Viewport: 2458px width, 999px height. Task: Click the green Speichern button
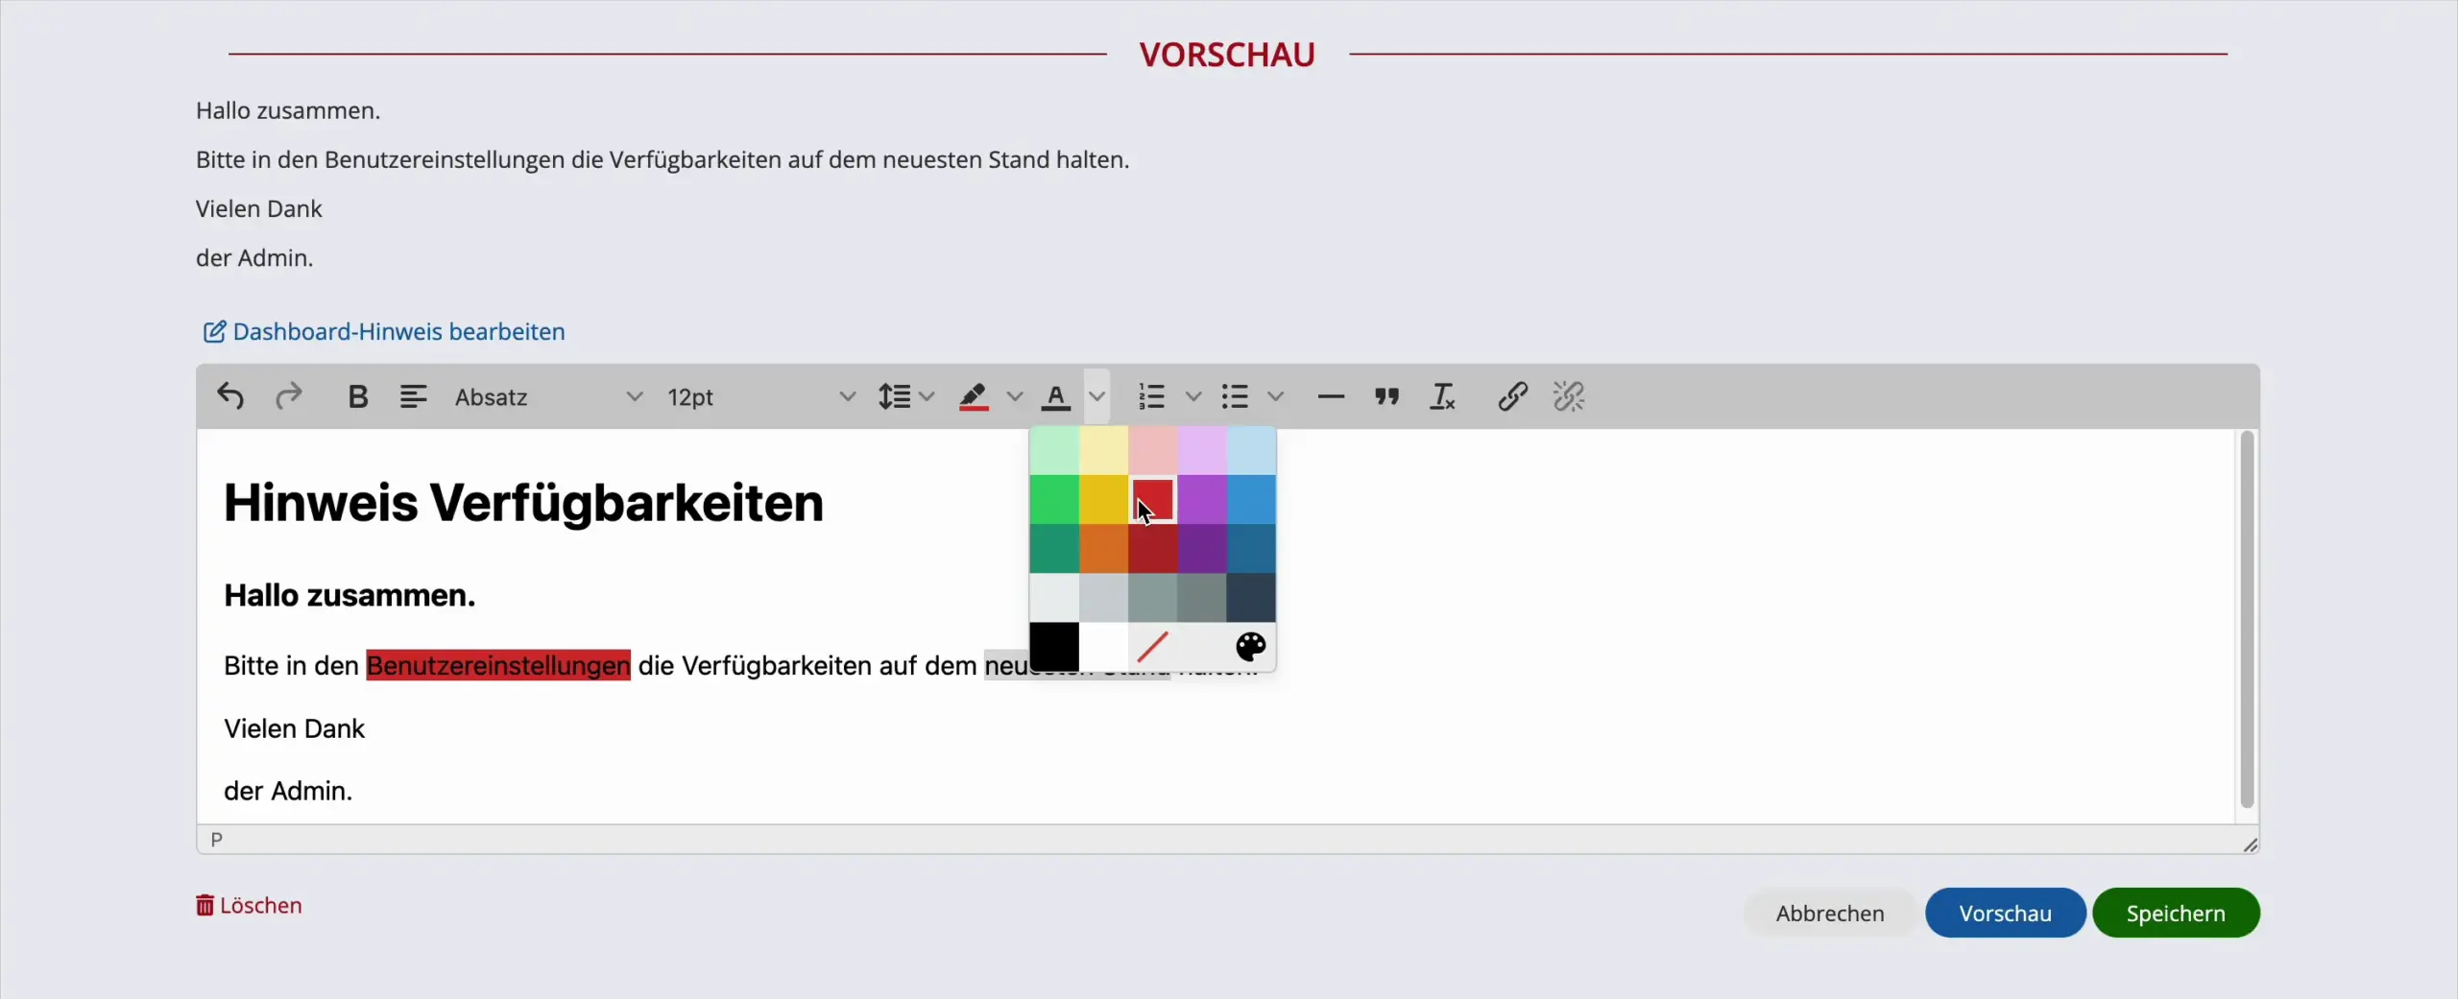tap(2176, 913)
